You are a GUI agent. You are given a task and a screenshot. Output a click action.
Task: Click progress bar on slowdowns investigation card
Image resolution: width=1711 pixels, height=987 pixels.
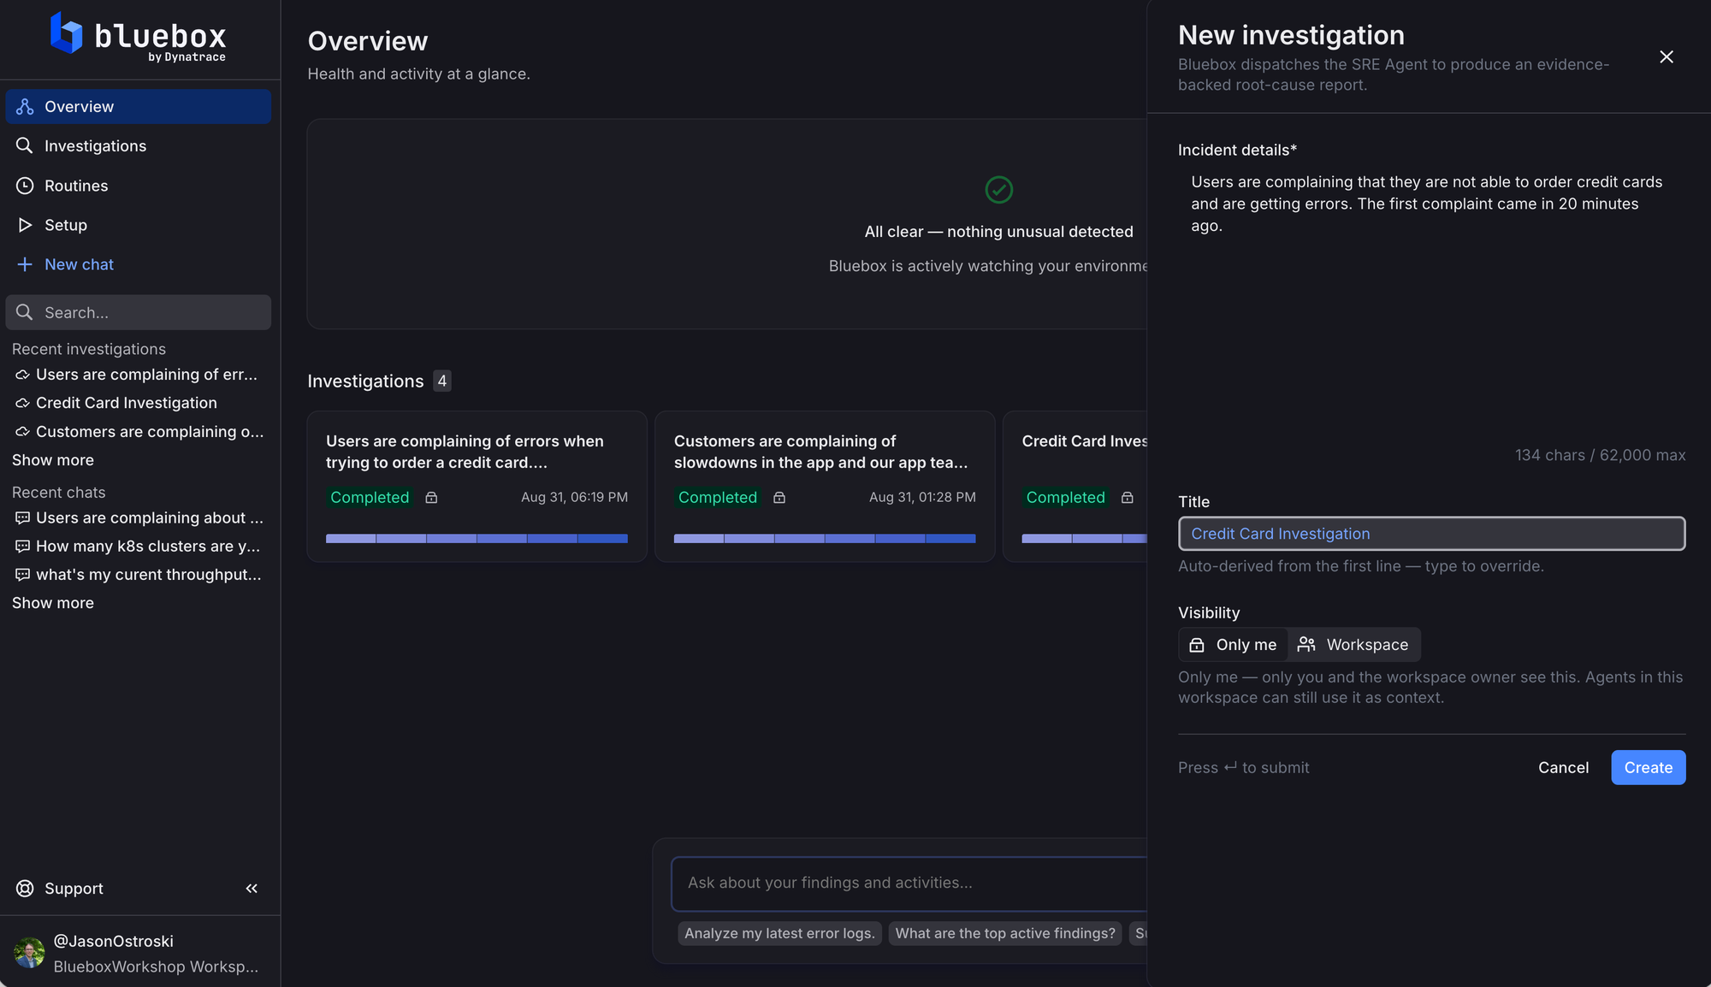pyautogui.click(x=825, y=538)
